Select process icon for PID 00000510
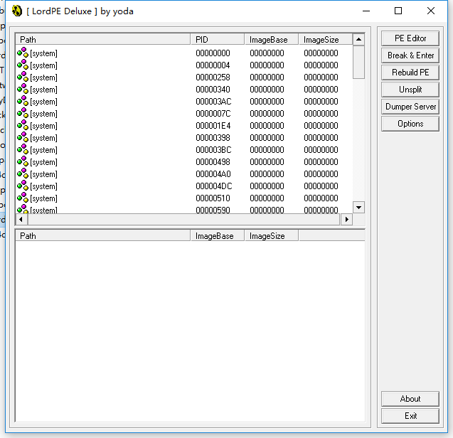 click(23, 198)
